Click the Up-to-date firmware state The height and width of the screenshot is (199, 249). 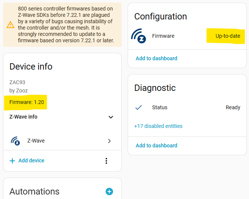pos(228,36)
